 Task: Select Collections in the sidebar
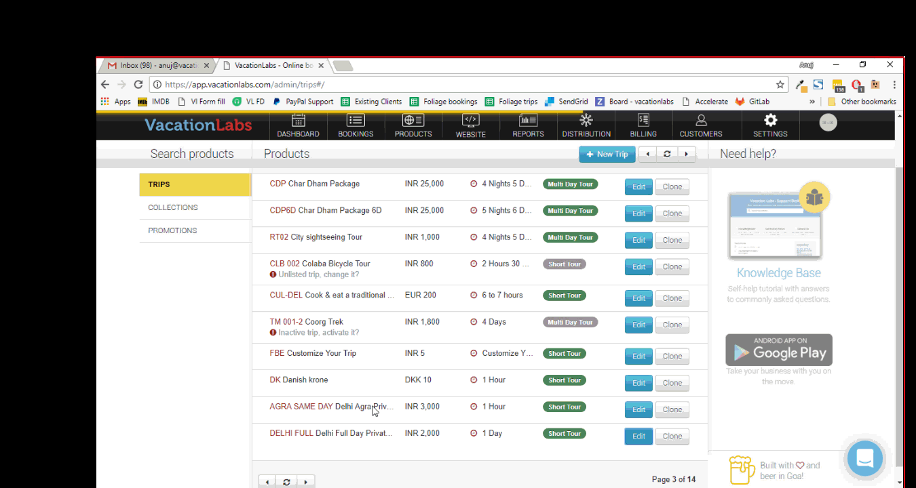173,207
